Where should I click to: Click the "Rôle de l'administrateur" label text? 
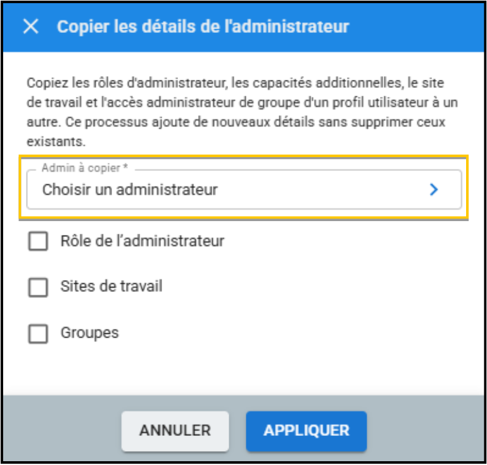point(142,241)
